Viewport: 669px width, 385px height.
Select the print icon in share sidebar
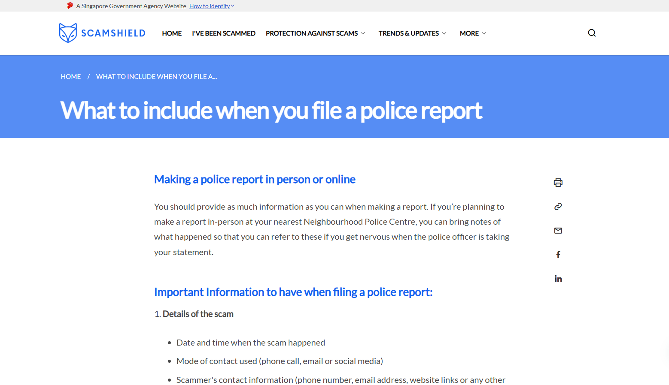coord(558,182)
